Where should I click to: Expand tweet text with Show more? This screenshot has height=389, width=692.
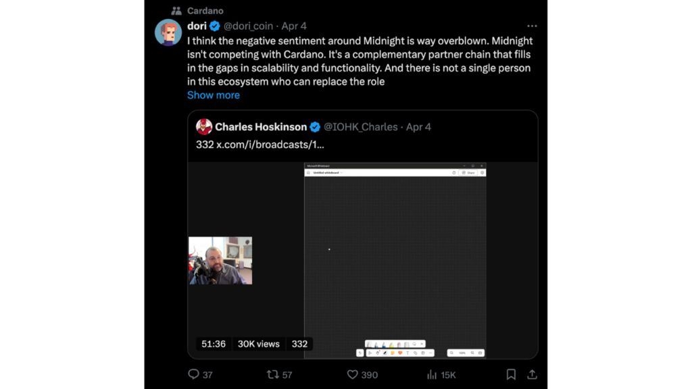tap(214, 95)
